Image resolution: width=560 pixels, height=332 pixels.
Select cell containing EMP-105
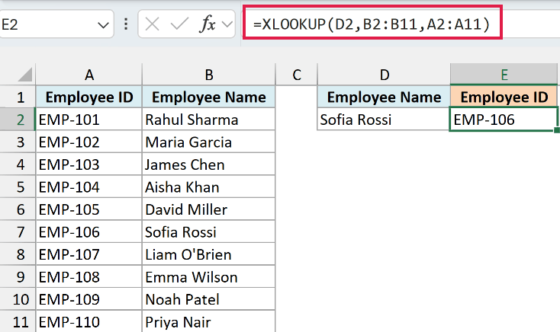tap(89, 209)
